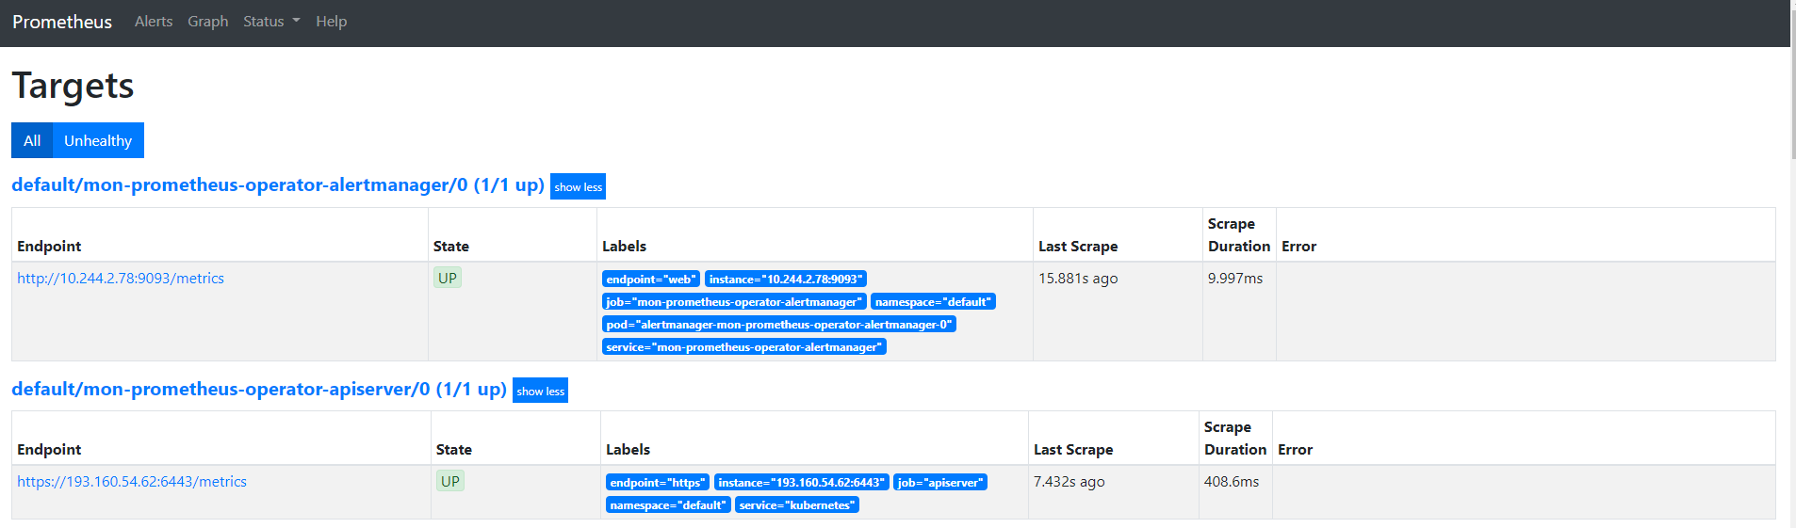This screenshot has height=528, width=1796.
Task: Click the UP state badge for apiserver
Action: click(x=450, y=481)
